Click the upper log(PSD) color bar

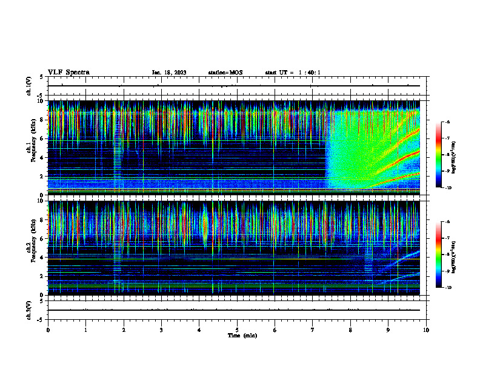(439, 155)
